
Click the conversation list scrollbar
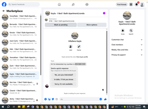(x=41, y=45)
